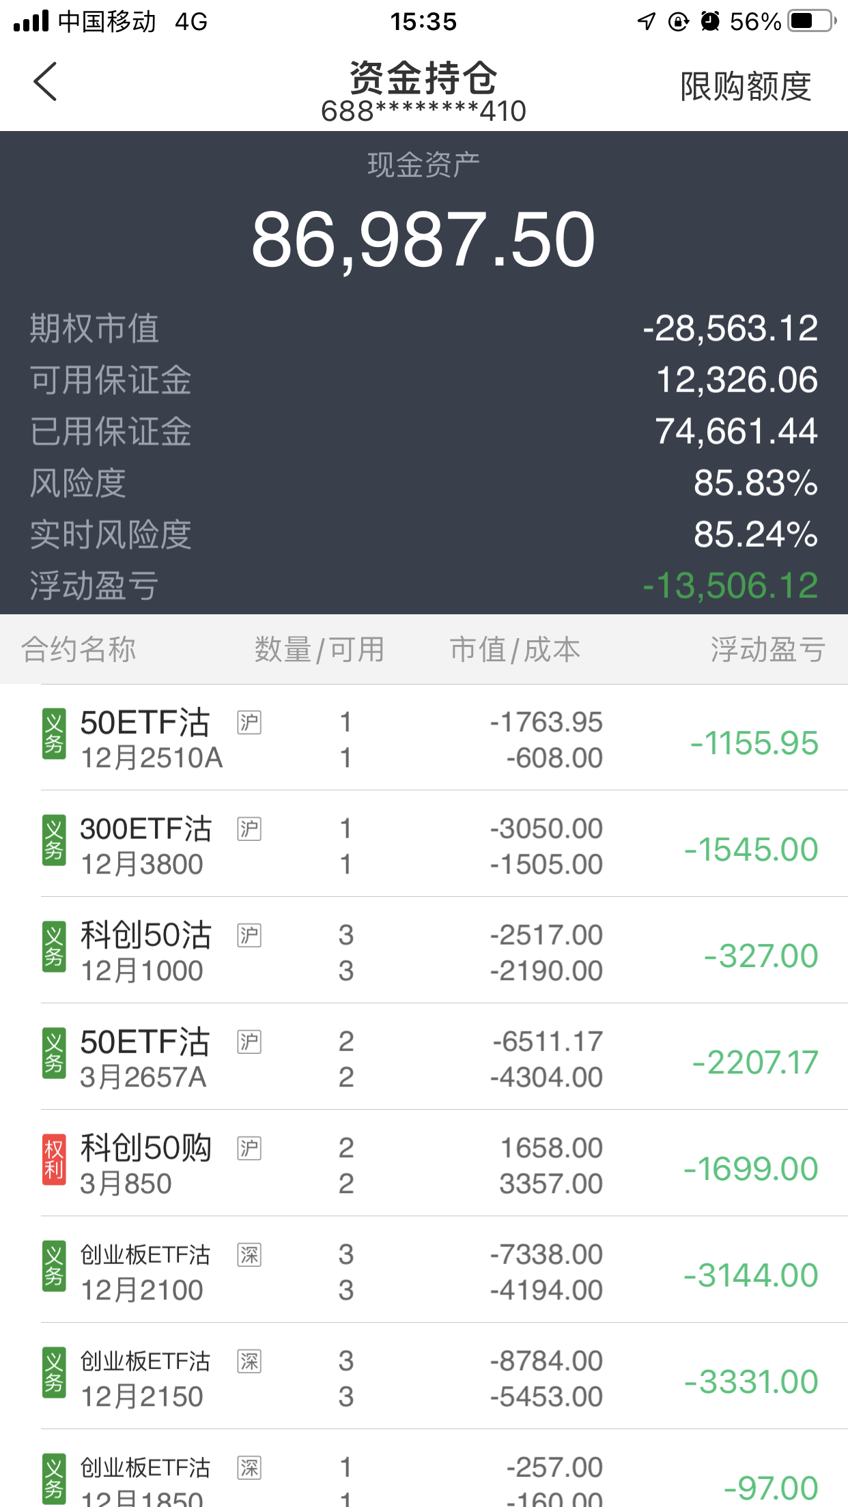Tap the 沪 tag on 50ETF沽 3月2657A
This screenshot has width=848, height=1507.
(249, 1042)
